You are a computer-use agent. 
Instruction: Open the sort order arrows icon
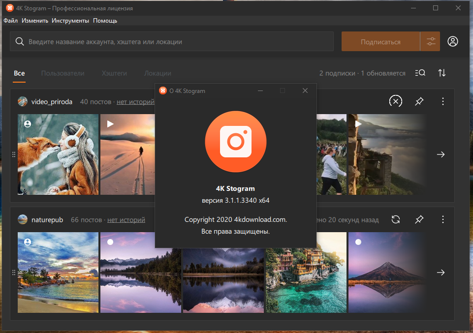click(442, 73)
